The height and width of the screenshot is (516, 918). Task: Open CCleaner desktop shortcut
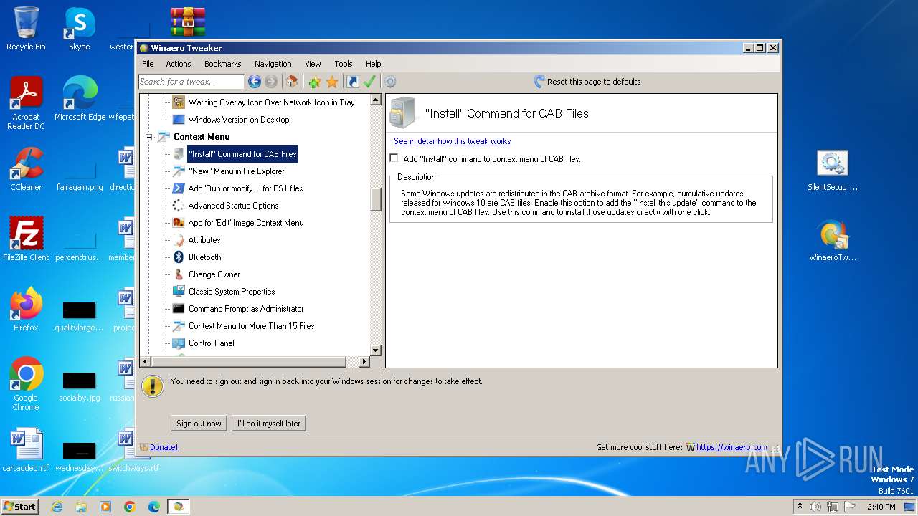pos(26,169)
